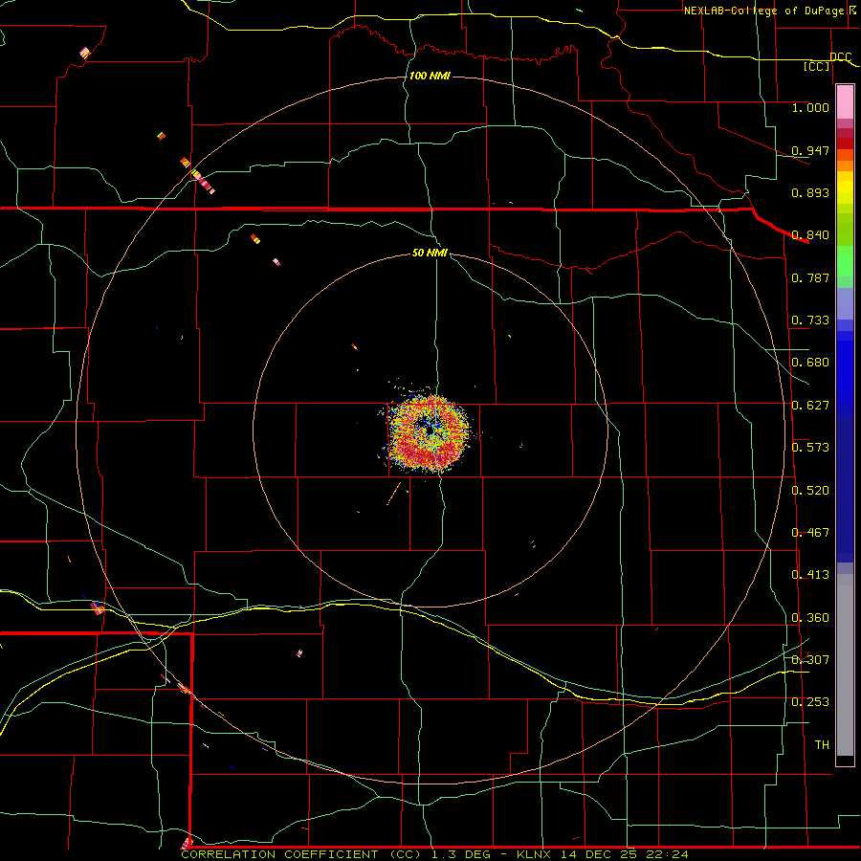Select the 0.787 scale value
Image resolution: width=861 pixels, height=861 pixels.
(810, 277)
